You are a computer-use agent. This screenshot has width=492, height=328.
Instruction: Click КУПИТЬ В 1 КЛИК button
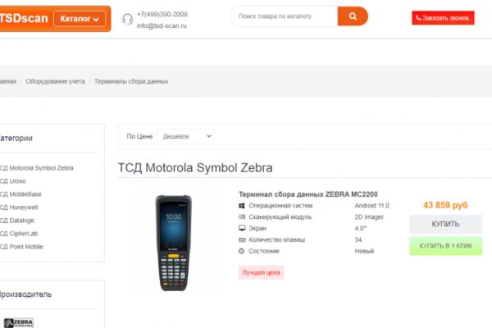tap(445, 246)
